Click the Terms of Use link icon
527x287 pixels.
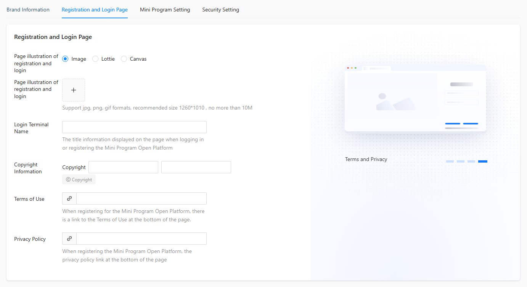tap(69, 198)
